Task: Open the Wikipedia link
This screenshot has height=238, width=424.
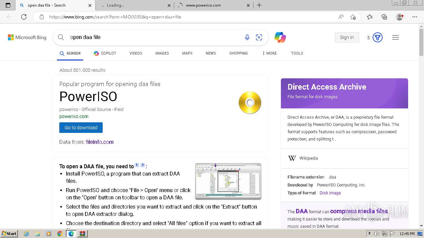Action: pos(308,158)
